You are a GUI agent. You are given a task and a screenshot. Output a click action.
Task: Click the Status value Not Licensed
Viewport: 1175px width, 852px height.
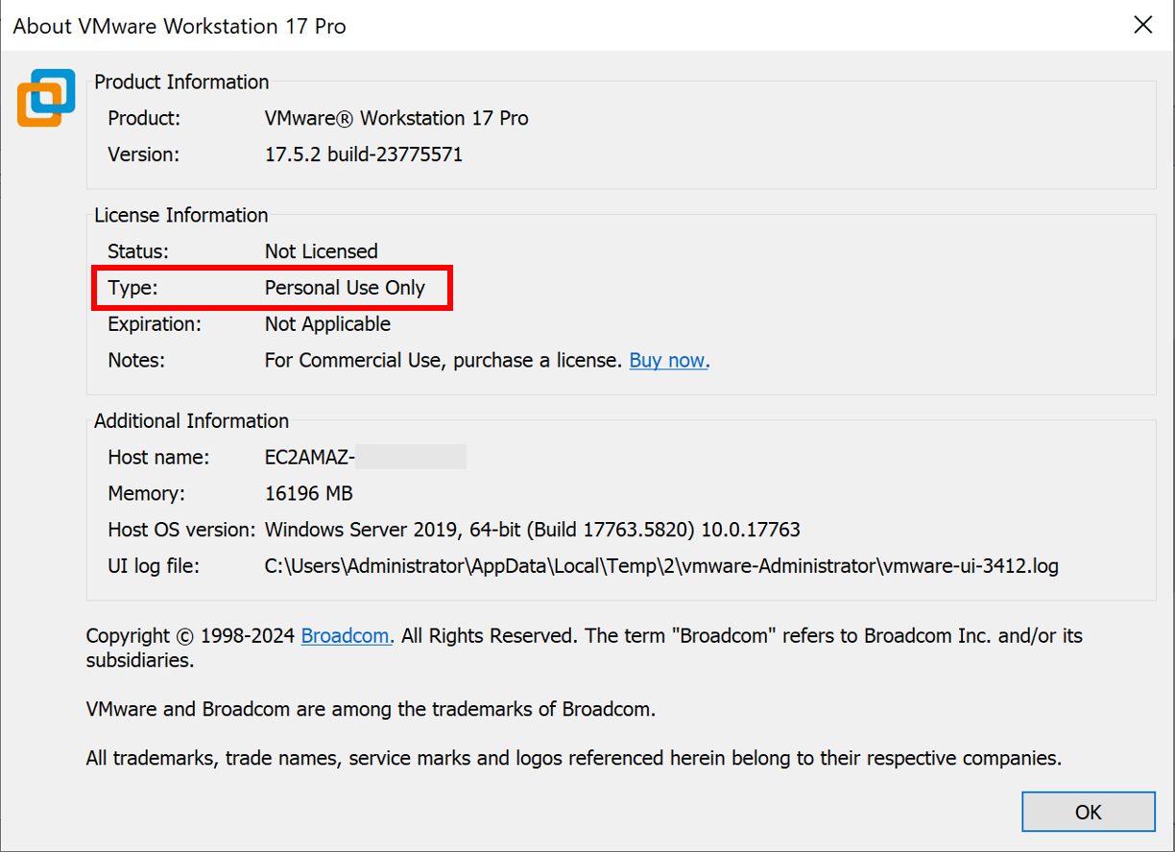tap(322, 250)
